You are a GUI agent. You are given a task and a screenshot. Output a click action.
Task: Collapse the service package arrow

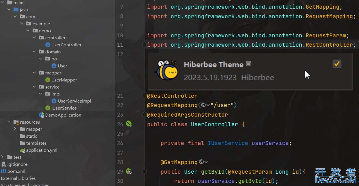point(34,87)
